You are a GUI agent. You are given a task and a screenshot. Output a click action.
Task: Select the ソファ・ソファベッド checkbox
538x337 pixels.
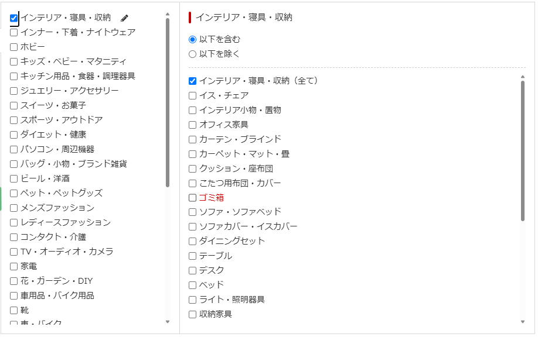coord(193,212)
